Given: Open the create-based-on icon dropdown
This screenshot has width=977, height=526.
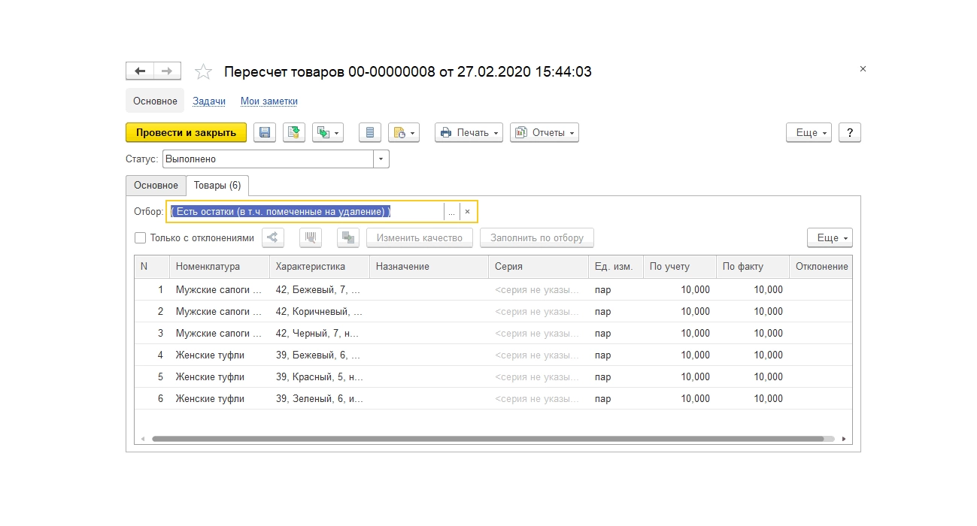Looking at the screenshot, I should [x=328, y=132].
